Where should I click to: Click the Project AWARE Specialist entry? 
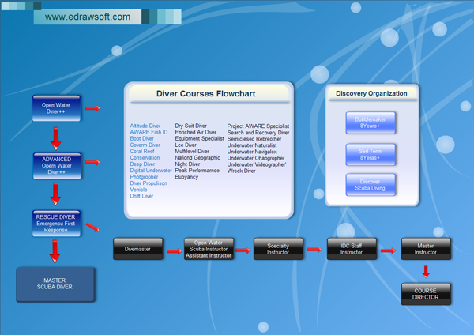pyautogui.click(x=258, y=126)
